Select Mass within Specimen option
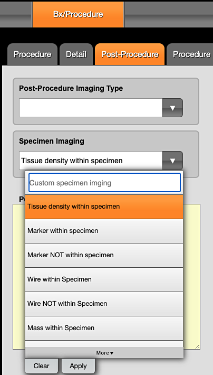 104,328
